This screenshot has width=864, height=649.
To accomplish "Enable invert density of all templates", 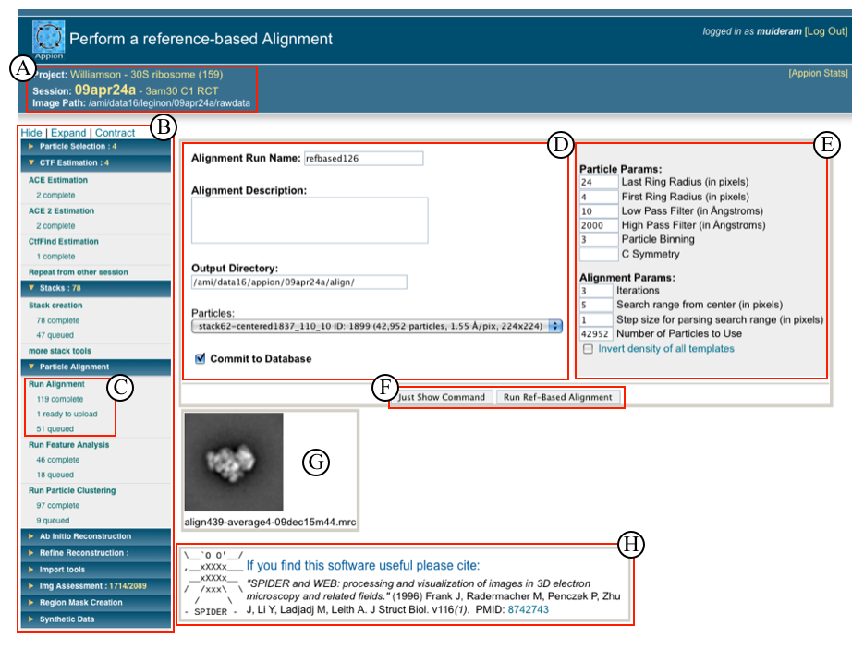I will [588, 349].
